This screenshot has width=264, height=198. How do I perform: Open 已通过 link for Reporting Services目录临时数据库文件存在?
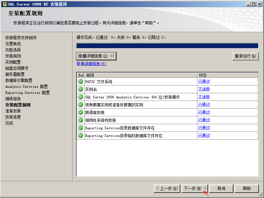pos(204,135)
